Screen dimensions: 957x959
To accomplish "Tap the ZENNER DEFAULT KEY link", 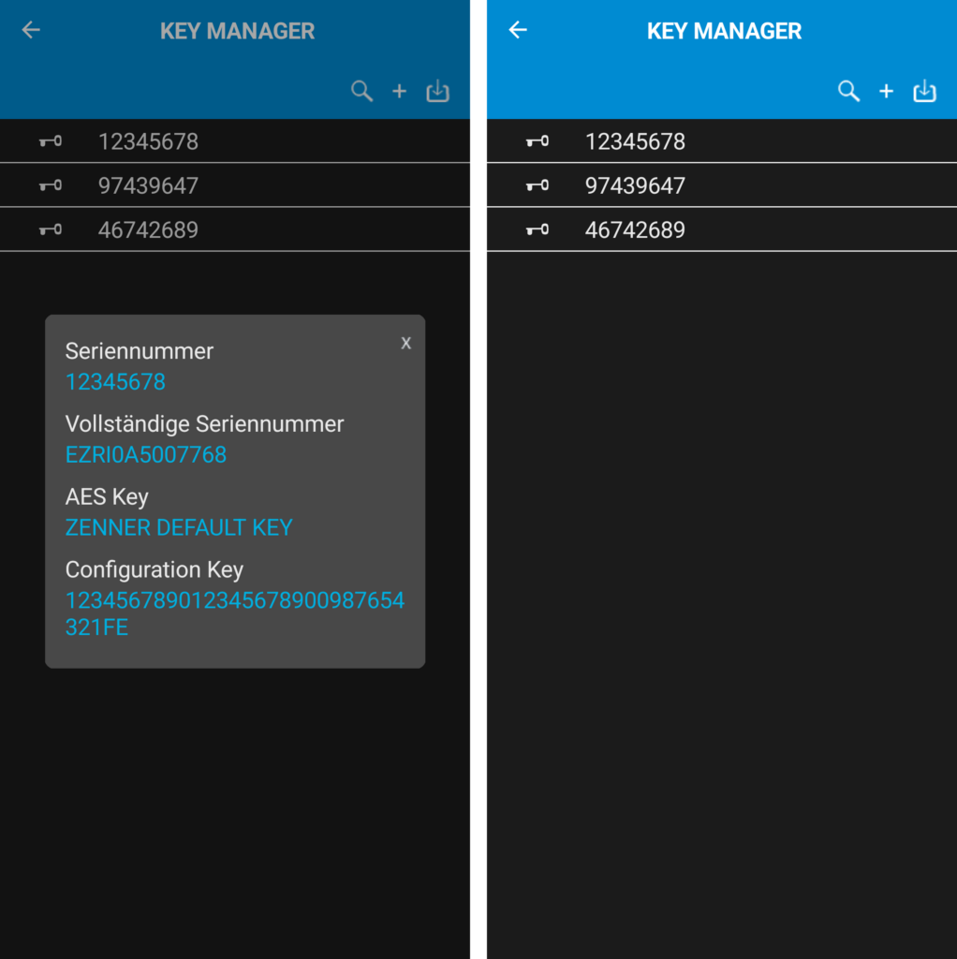I will [179, 527].
